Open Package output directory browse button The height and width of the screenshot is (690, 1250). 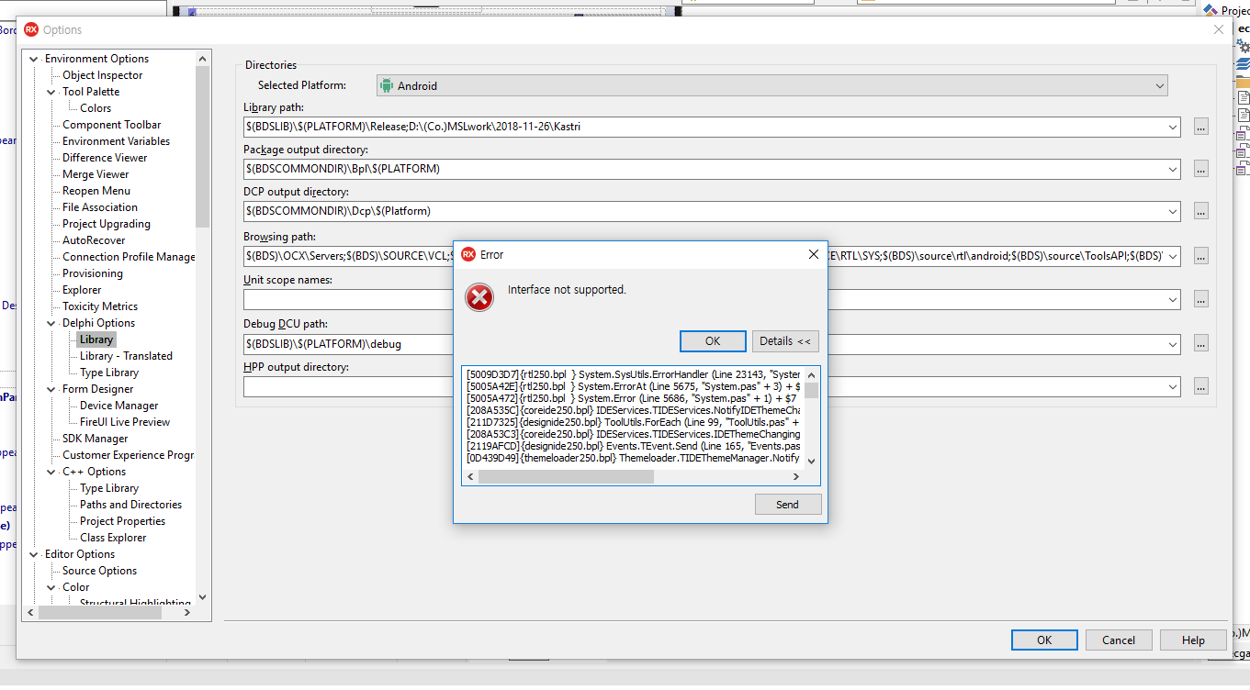[1201, 170]
